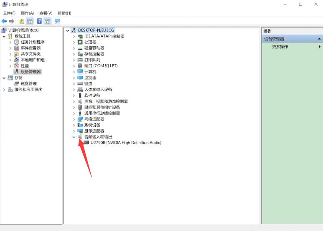Toggle the Show/Hide Console Tree icon

30,21
